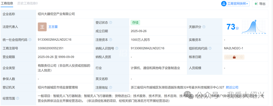Viewport: 273px width, 106px height.
Task: Switch to 历史工商信息 tab
Action: (28, 3)
